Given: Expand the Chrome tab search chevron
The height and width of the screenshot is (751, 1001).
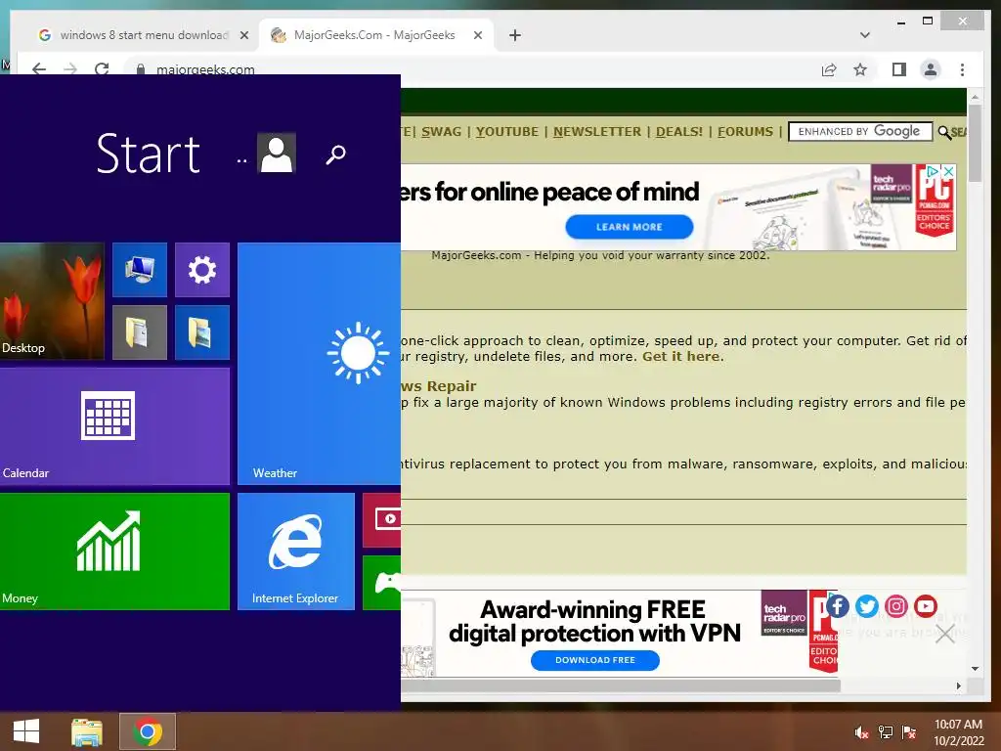Looking at the screenshot, I should pyautogui.click(x=865, y=35).
